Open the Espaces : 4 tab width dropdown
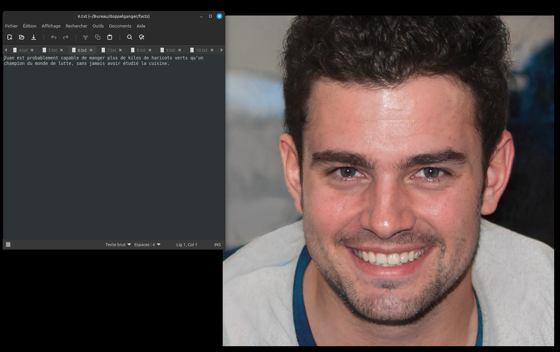The height and width of the screenshot is (352, 560). 147,244
